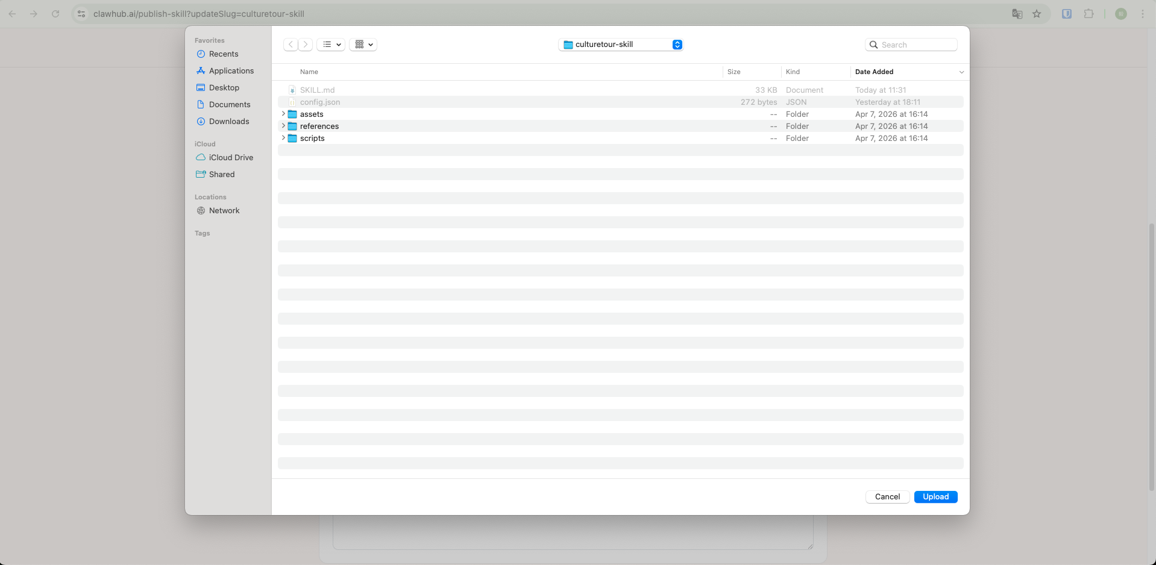The height and width of the screenshot is (565, 1156).
Task: Click the Documents sidebar icon
Action: (201, 105)
